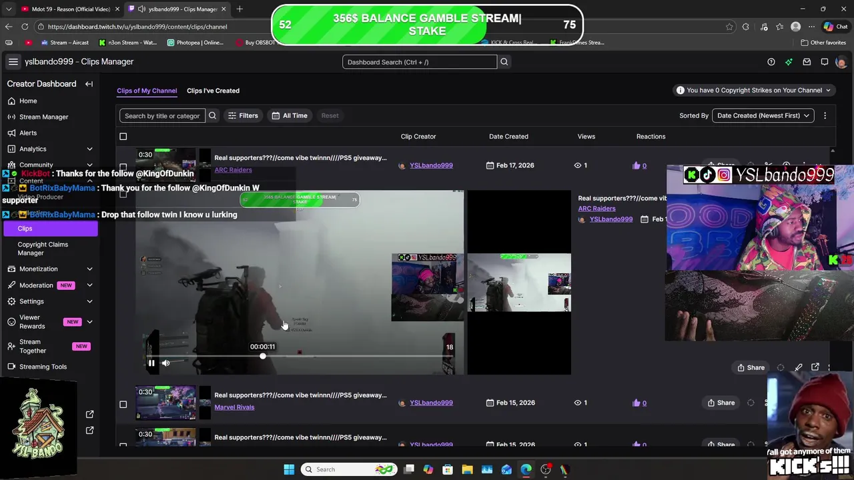Switch to Clips I've Created tab

(213, 91)
